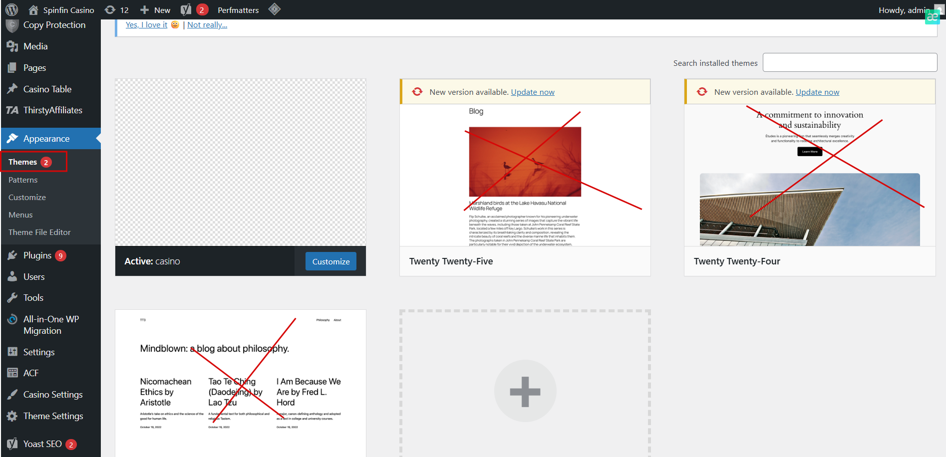
Task: Open the WordPress logo menu
Action: [x=11, y=9]
